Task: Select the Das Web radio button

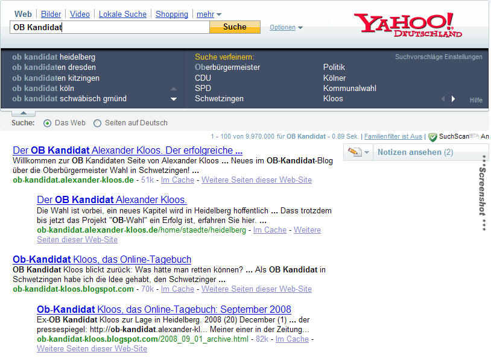Action: click(x=47, y=124)
